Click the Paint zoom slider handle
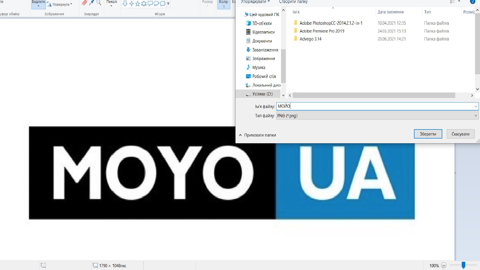 point(463,265)
